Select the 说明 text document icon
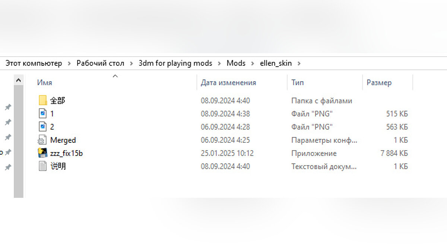 tap(43, 166)
